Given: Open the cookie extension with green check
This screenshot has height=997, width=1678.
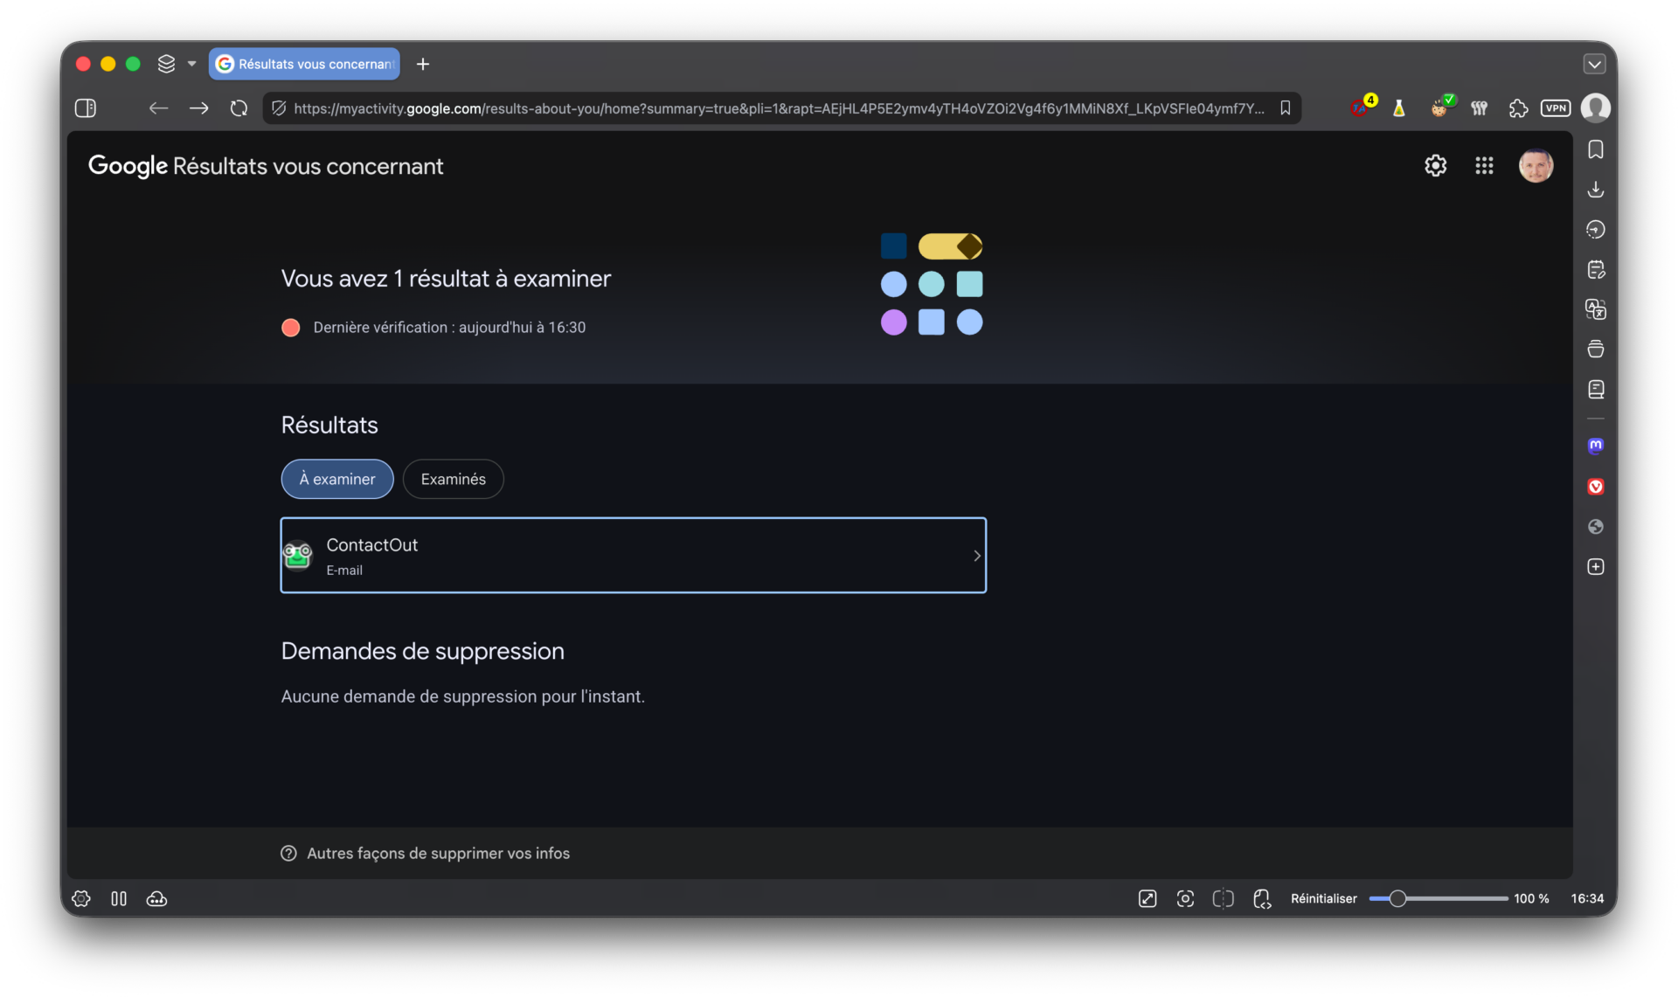Looking at the screenshot, I should point(1441,107).
